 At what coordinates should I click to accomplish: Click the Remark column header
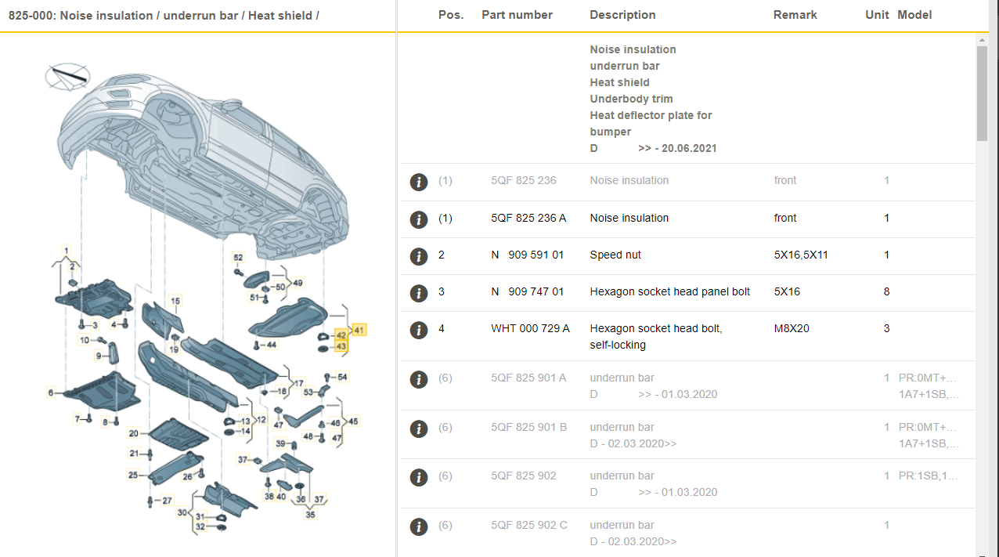pyautogui.click(x=795, y=15)
